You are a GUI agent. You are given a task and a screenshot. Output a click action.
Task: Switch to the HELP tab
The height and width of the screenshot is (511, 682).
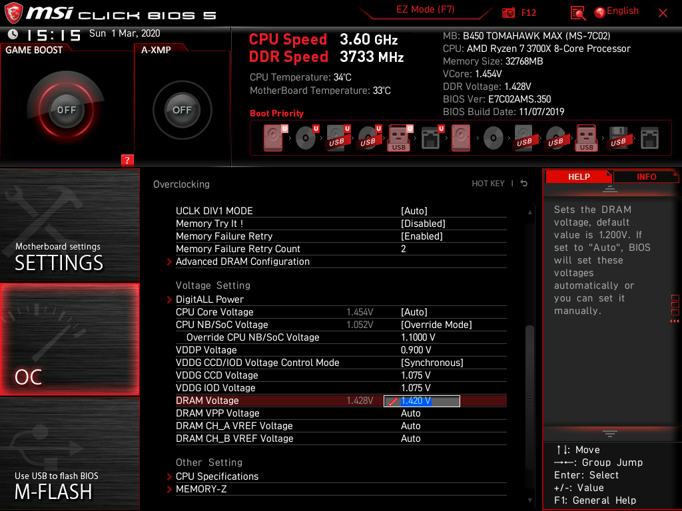579,176
